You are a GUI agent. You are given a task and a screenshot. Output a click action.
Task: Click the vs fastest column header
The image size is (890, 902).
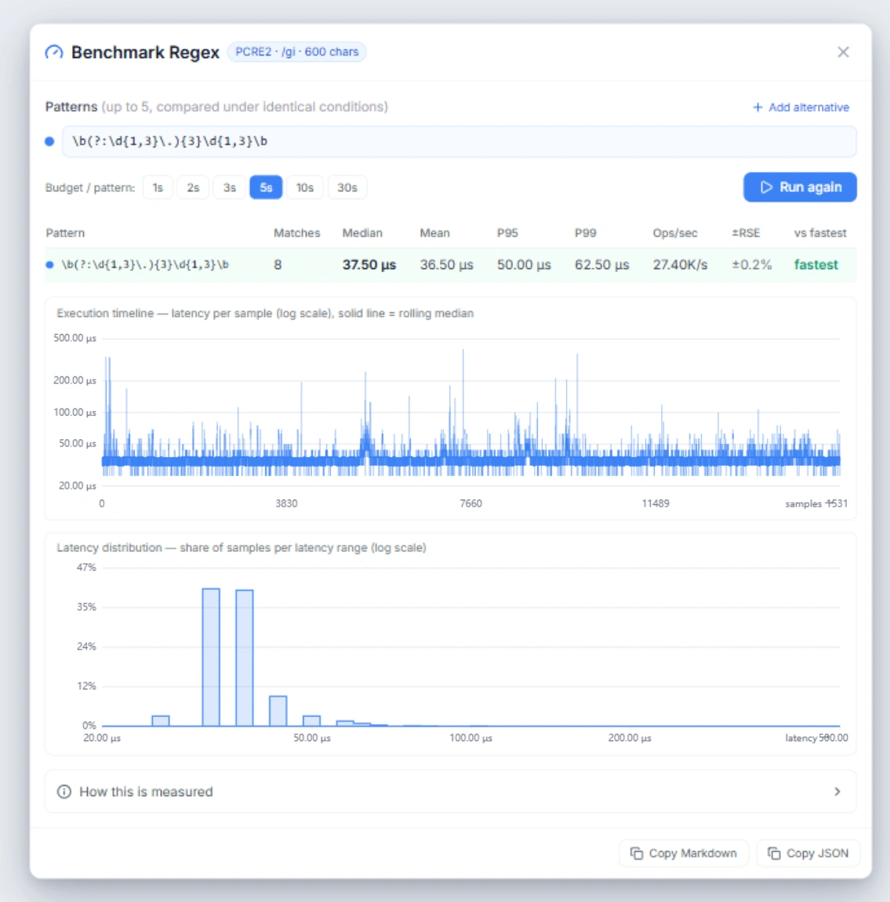click(x=820, y=233)
